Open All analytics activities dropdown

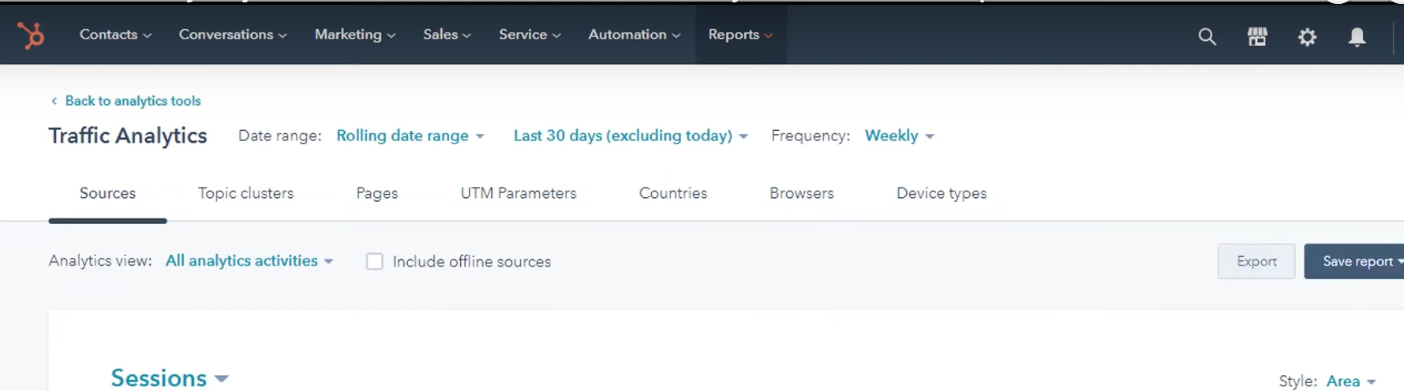(x=249, y=261)
